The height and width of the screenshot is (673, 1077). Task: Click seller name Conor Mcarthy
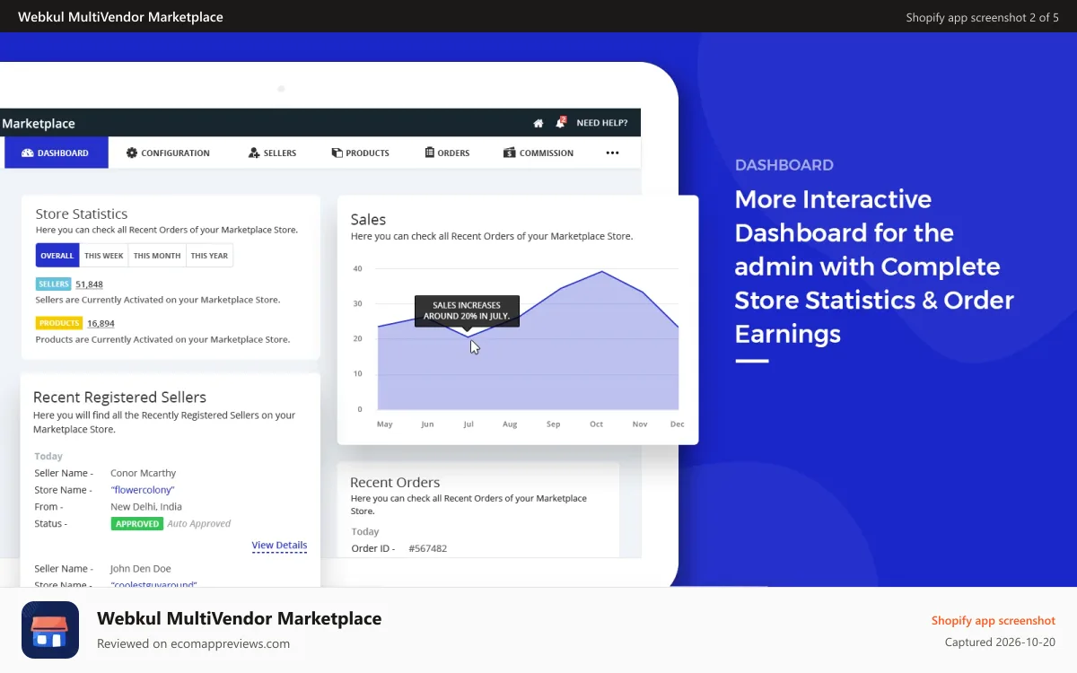click(x=144, y=473)
